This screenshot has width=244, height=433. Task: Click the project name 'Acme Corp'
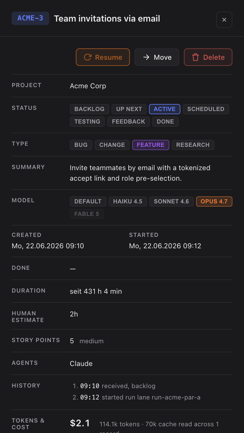(x=88, y=86)
